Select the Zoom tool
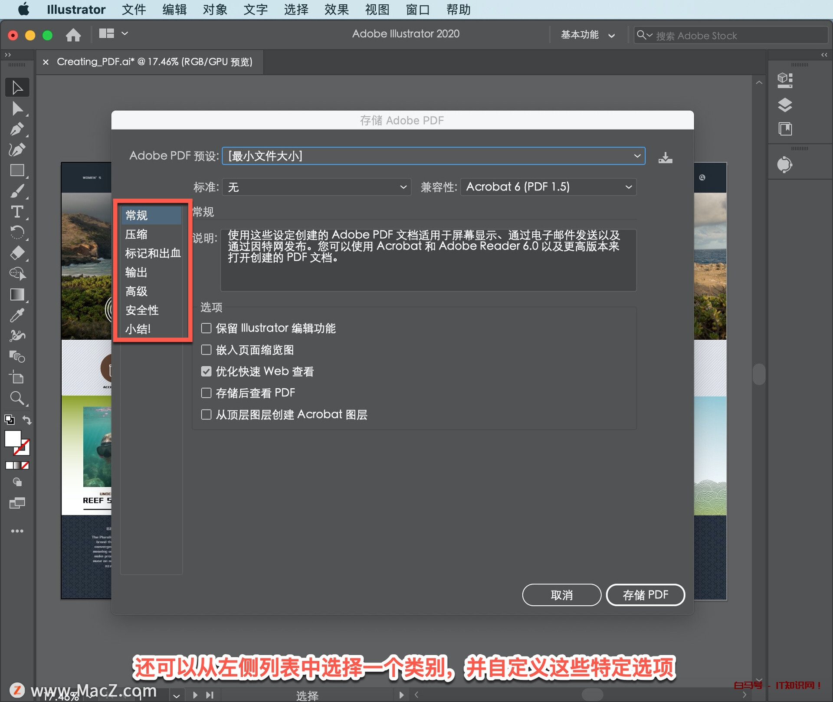Image resolution: width=833 pixels, height=702 pixels. (17, 398)
